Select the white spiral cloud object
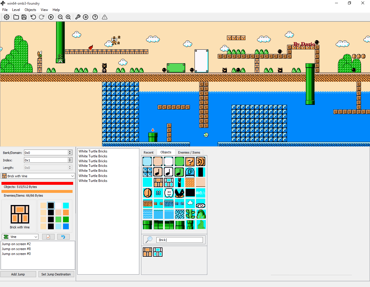This screenshot has width=370, height=287. click(x=201, y=204)
